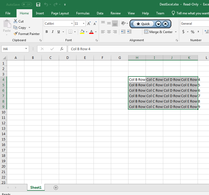Apply center horizontal alignment
Screen dimensions: 209x195
pyautogui.click(x=109, y=32)
